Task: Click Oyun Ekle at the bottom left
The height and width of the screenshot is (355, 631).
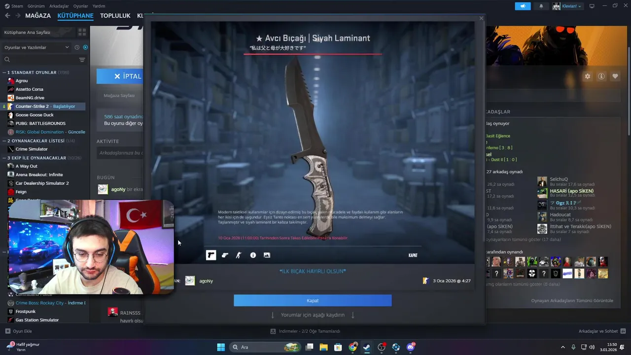Action: coord(18,331)
